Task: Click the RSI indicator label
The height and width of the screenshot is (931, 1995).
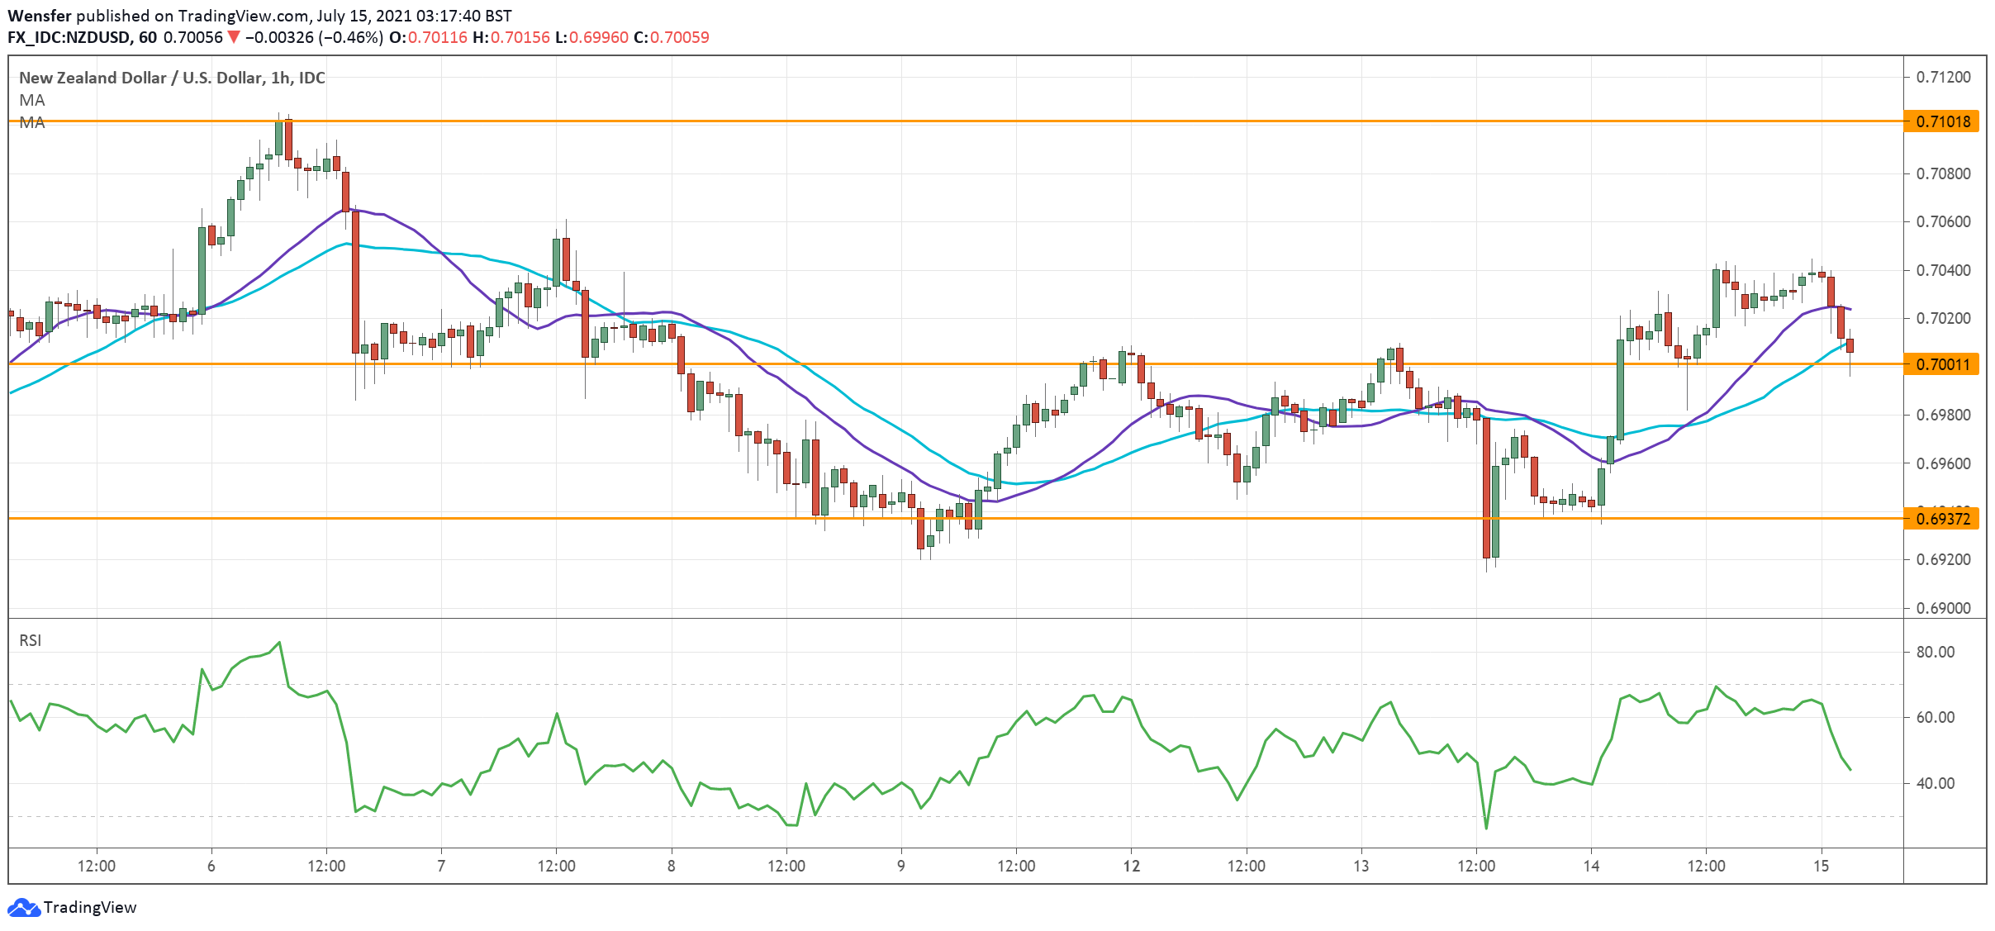Action: (31, 640)
